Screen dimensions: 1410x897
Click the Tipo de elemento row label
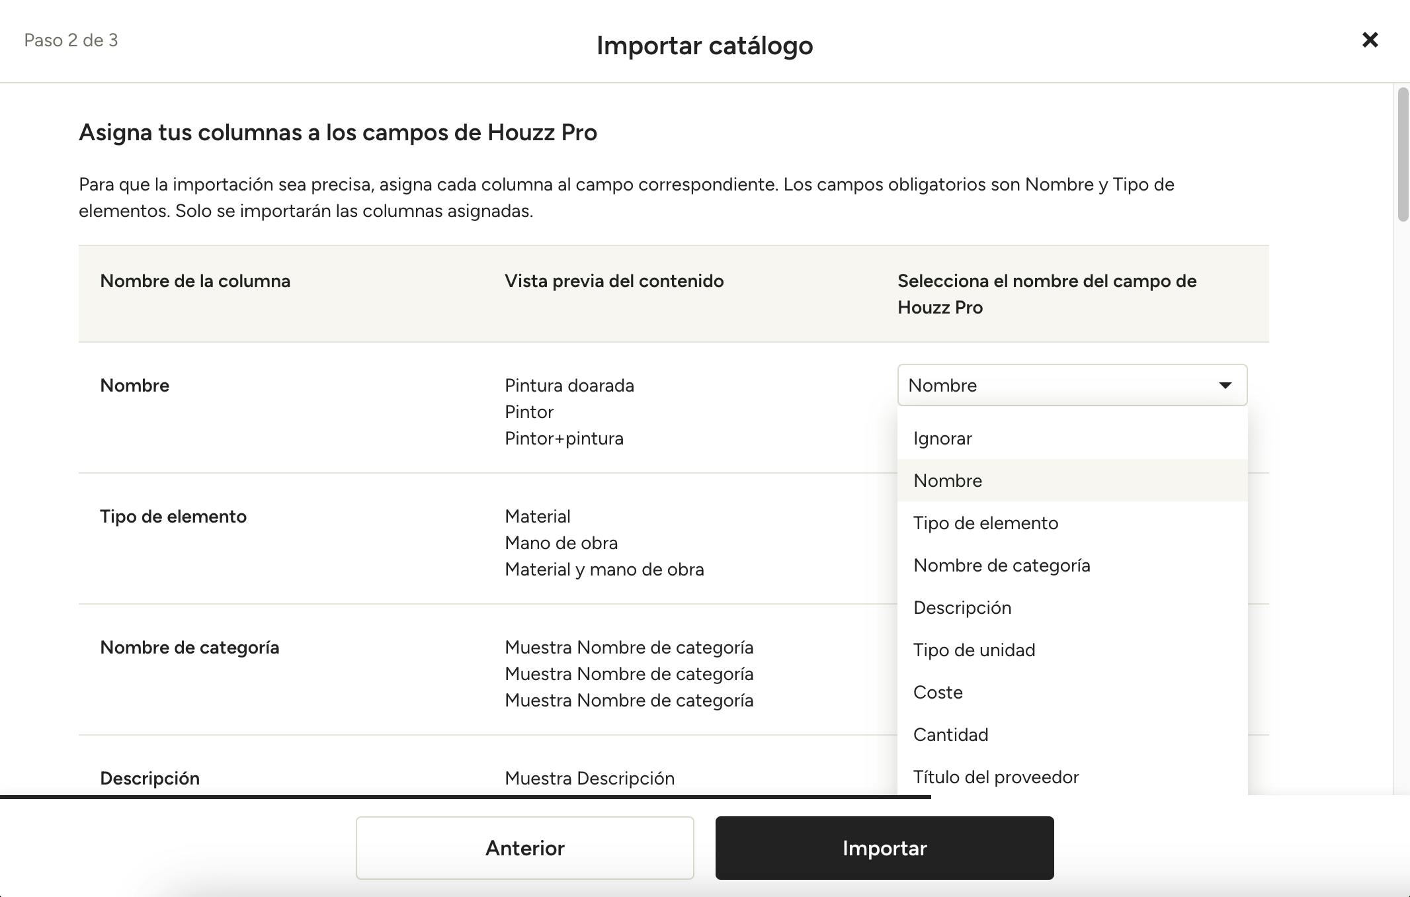pyautogui.click(x=173, y=517)
